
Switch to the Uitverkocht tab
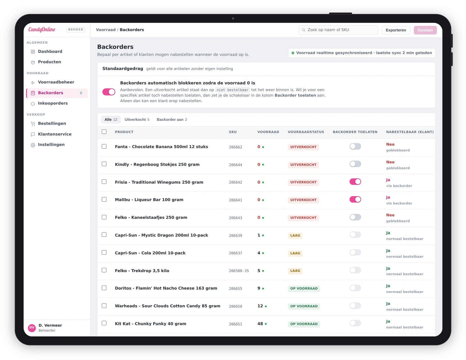137,120
